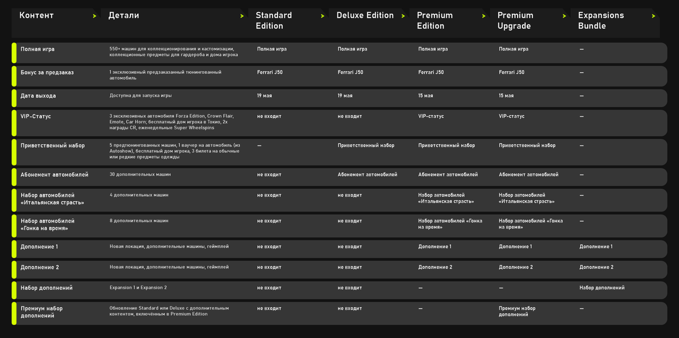Click details 'Обновление Standard или Deluxe'
679x338 pixels.
tap(169, 311)
